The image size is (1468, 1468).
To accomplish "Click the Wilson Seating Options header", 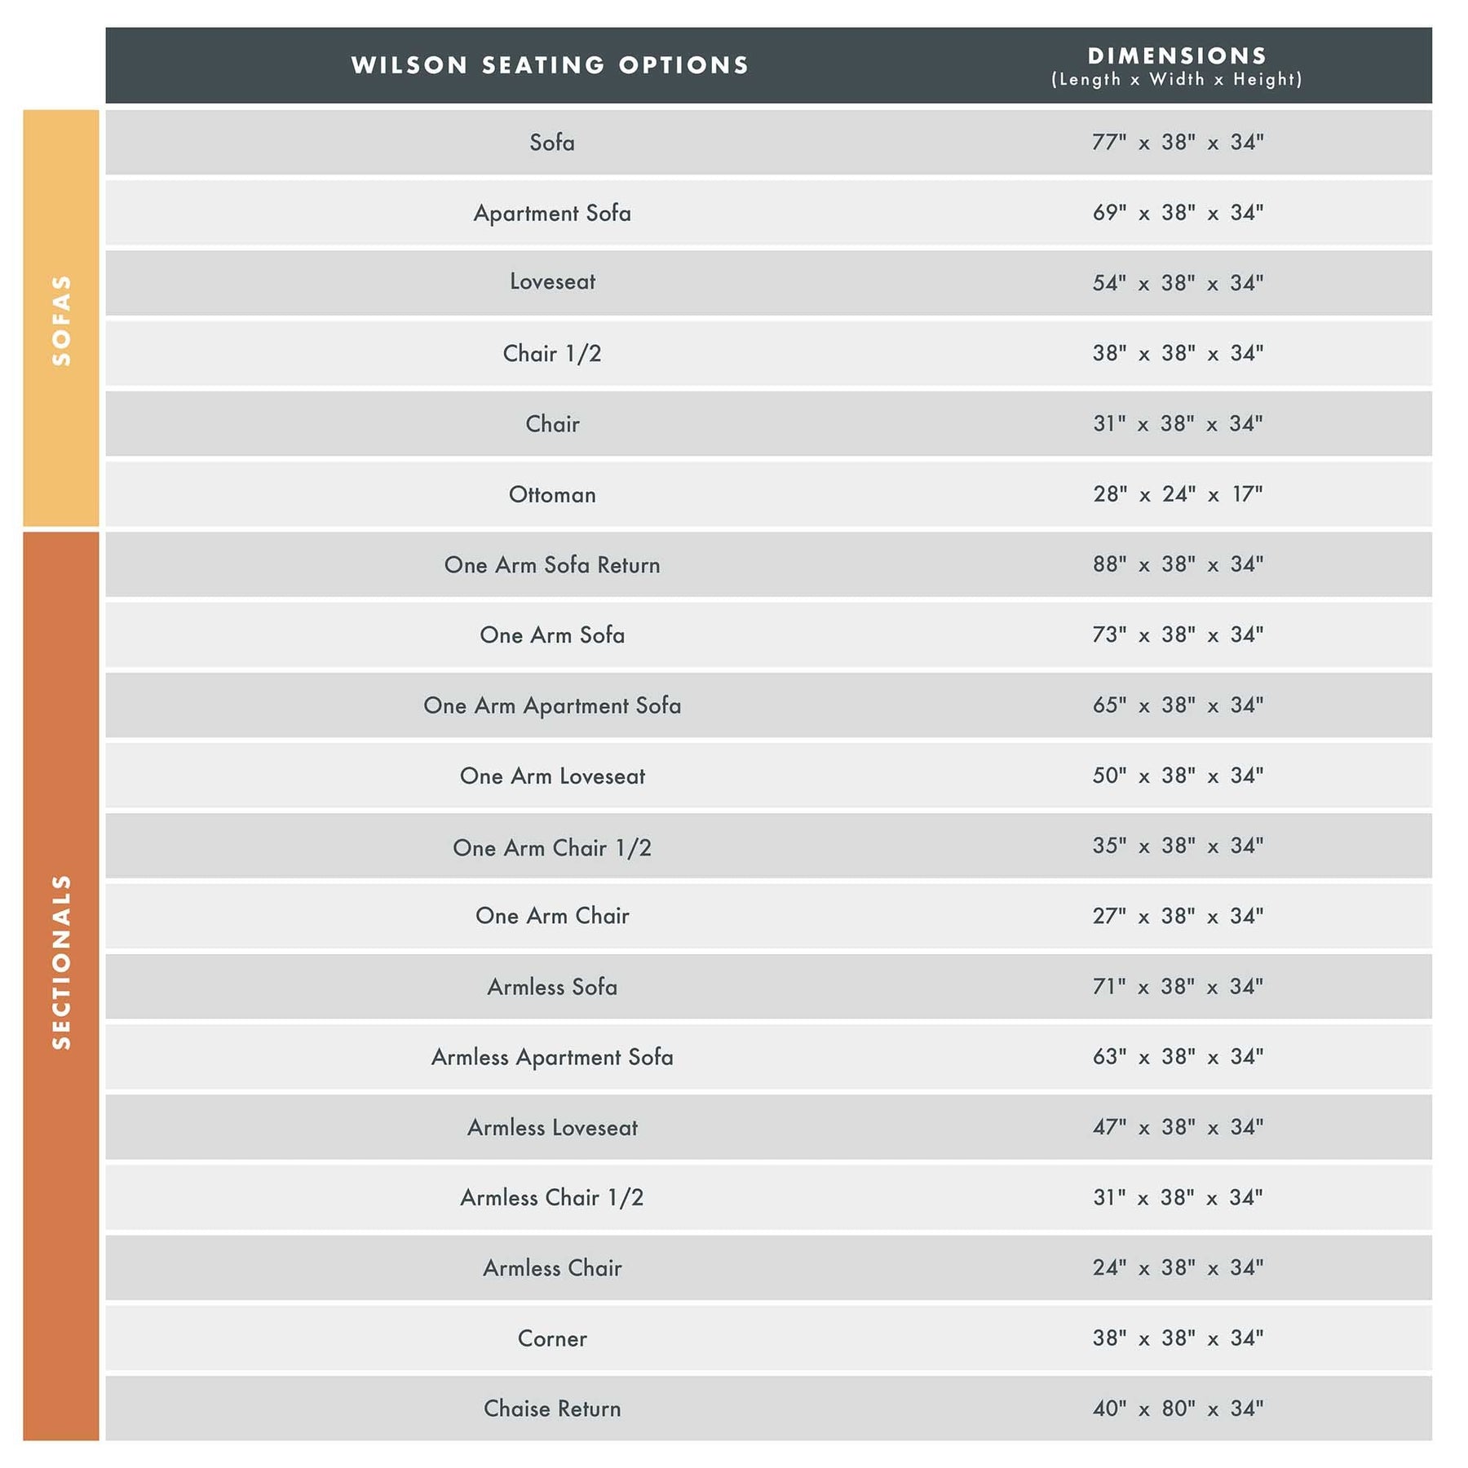I will point(550,65).
